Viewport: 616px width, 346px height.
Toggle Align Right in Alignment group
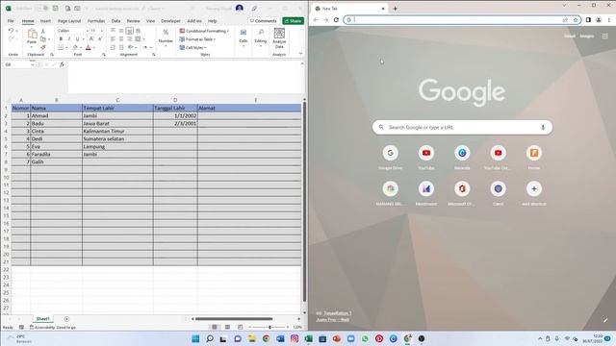click(x=129, y=38)
